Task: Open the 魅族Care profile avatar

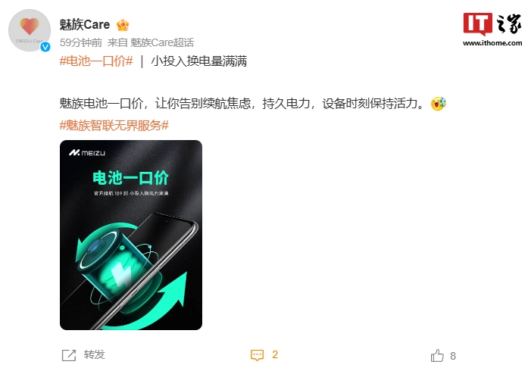Action: pyautogui.click(x=30, y=30)
